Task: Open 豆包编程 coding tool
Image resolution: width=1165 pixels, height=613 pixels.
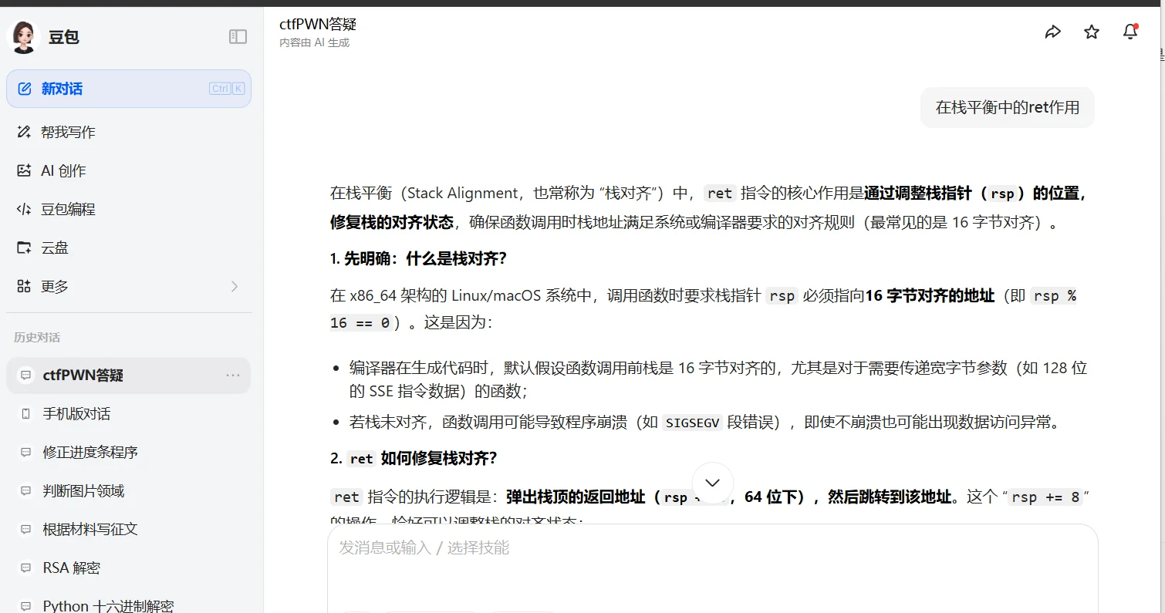Action: pos(68,209)
